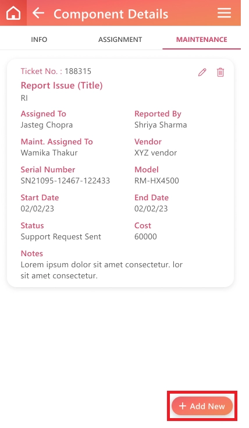Edit ticket with the pencil icon
249x428 pixels.
coord(202,72)
